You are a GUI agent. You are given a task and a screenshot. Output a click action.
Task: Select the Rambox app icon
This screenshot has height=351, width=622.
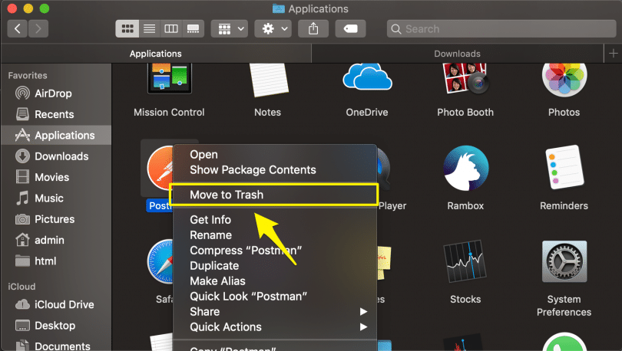465,168
